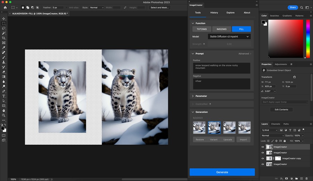313x181 pixels.
Task: Select the Eraser tool
Action: coord(3,72)
